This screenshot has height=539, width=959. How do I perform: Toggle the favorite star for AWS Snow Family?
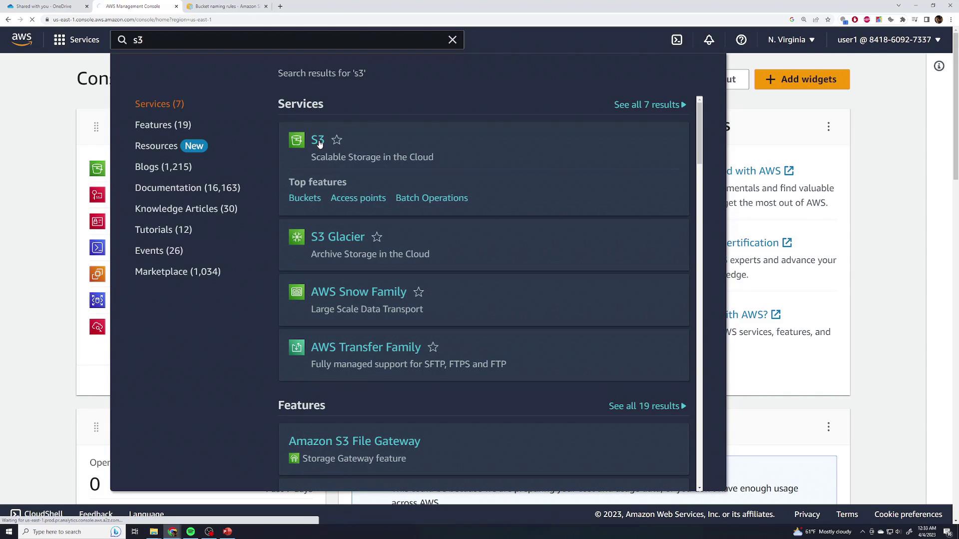coord(419,292)
